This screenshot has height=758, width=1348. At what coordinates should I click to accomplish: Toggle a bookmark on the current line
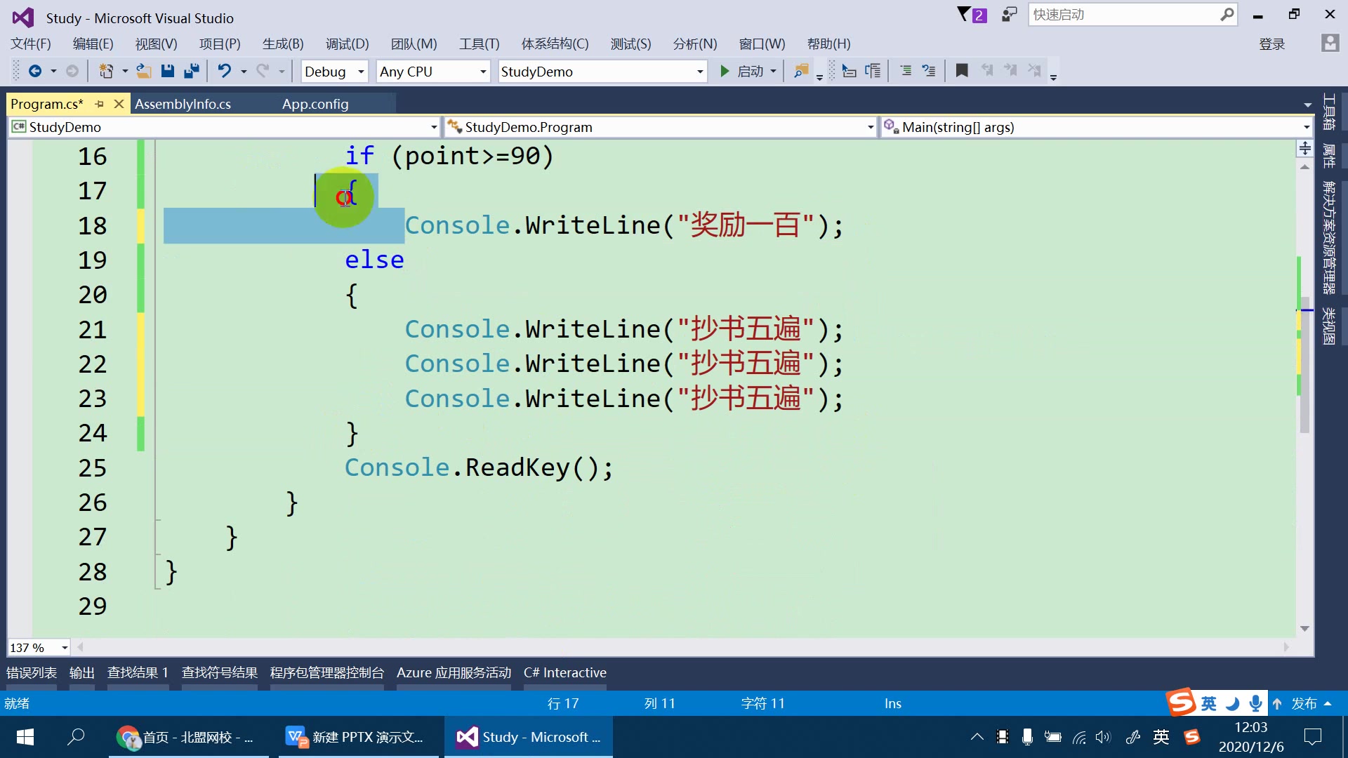[962, 71]
